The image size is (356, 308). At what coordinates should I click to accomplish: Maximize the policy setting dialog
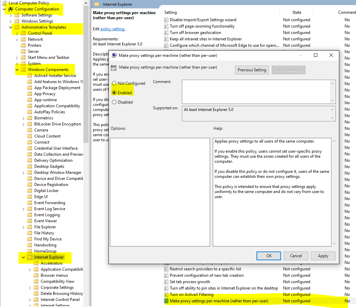tap(316, 55)
